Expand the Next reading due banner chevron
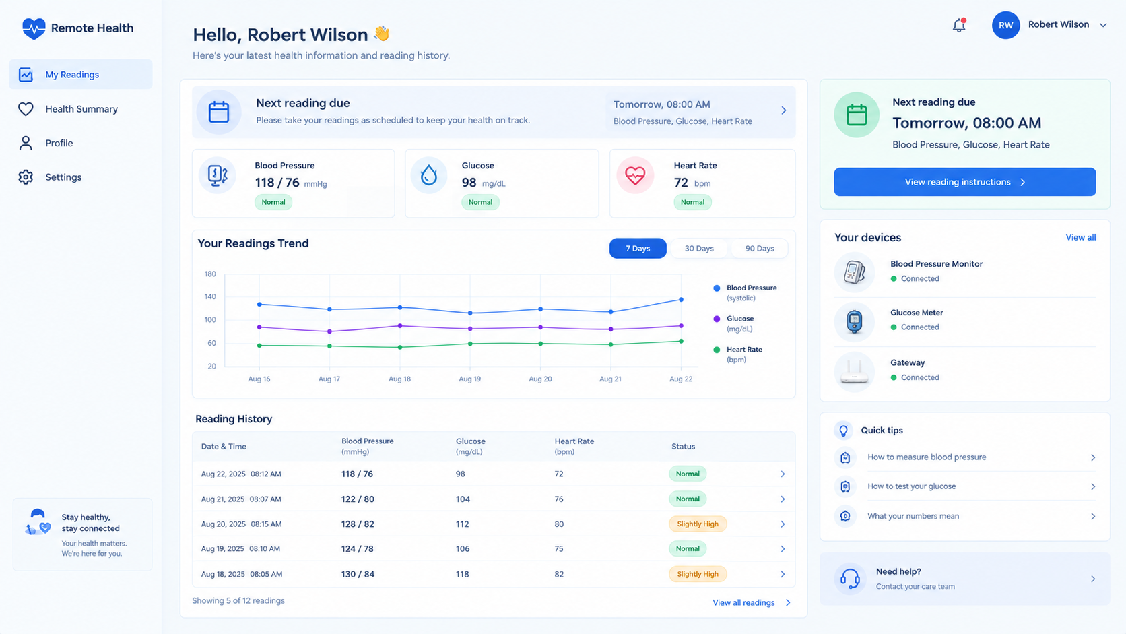1126x634 pixels. pyautogui.click(x=784, y=110)
